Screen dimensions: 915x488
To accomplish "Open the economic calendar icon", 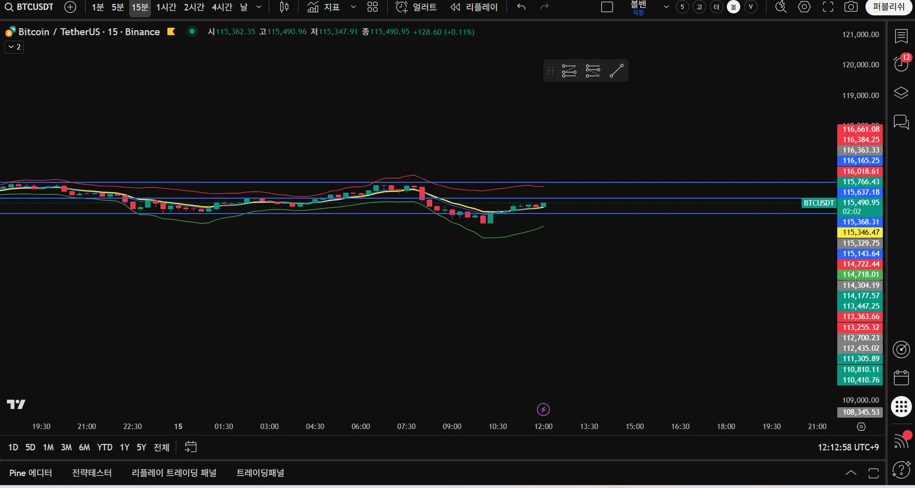I will 901,378.
